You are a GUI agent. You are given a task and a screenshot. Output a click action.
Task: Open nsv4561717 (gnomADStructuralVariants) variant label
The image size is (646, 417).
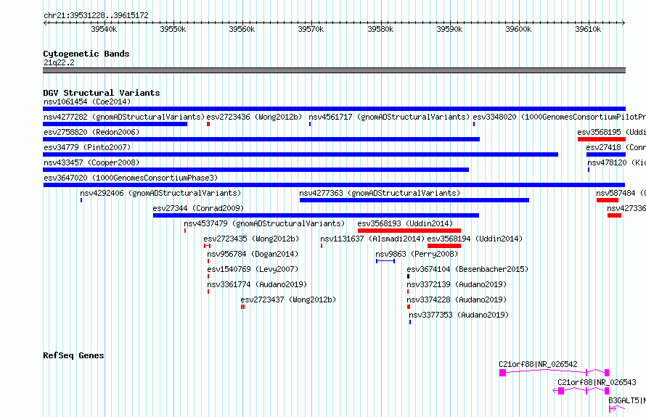(x=389, y=117)
